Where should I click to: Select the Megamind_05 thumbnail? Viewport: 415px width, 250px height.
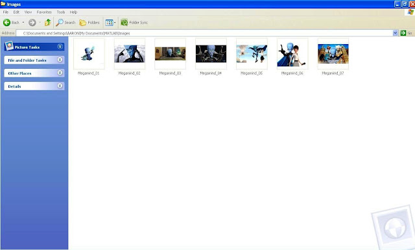[252, 54]
